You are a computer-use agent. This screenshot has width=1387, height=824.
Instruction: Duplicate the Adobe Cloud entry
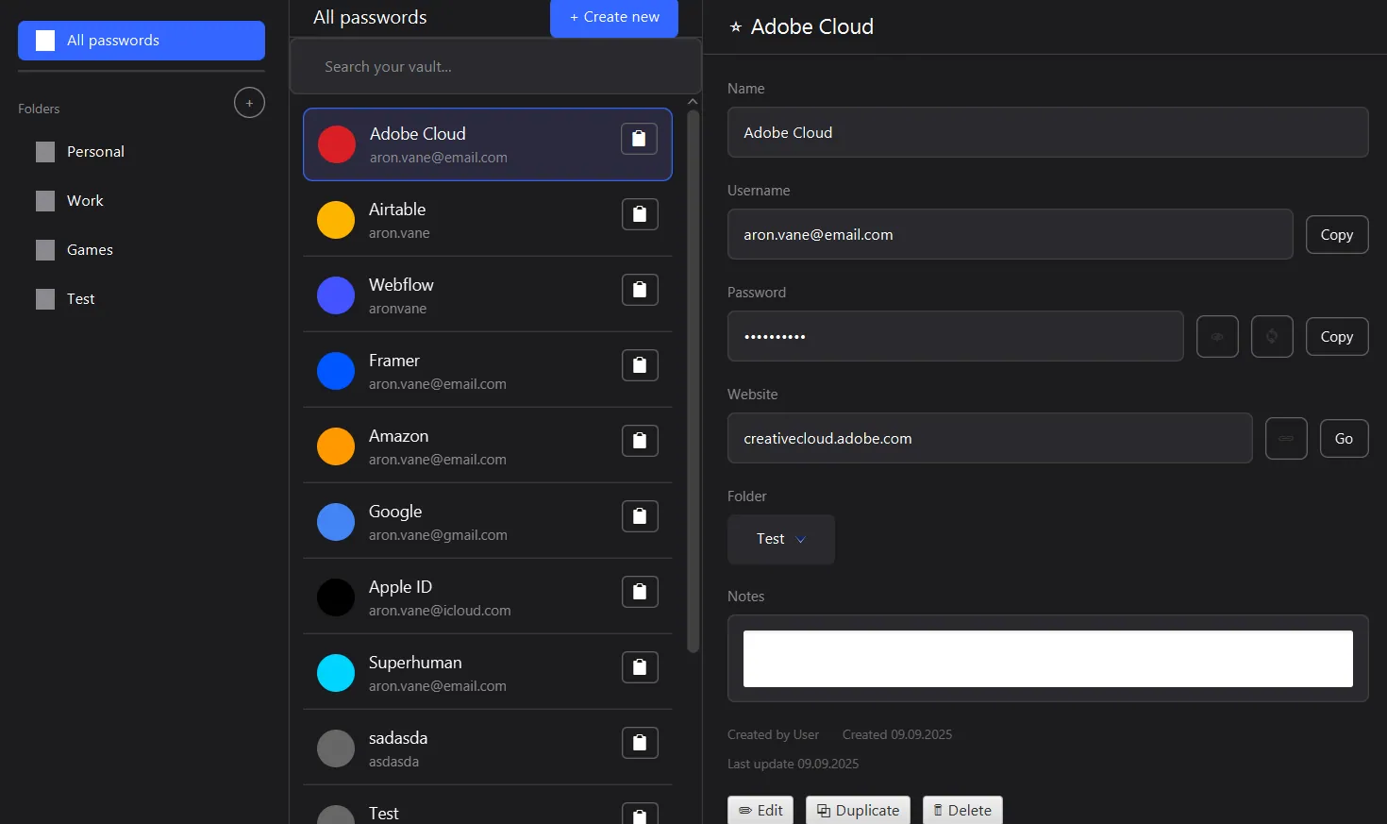[858, 811]
